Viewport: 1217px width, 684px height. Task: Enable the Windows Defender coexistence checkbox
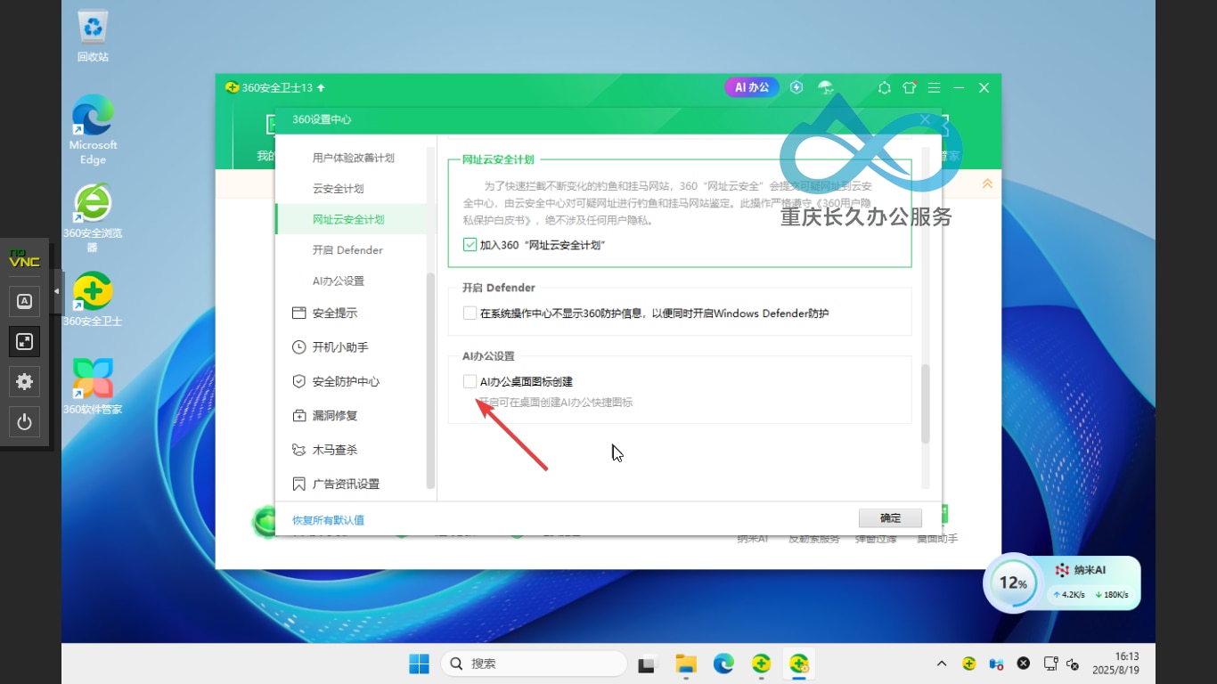470,313
